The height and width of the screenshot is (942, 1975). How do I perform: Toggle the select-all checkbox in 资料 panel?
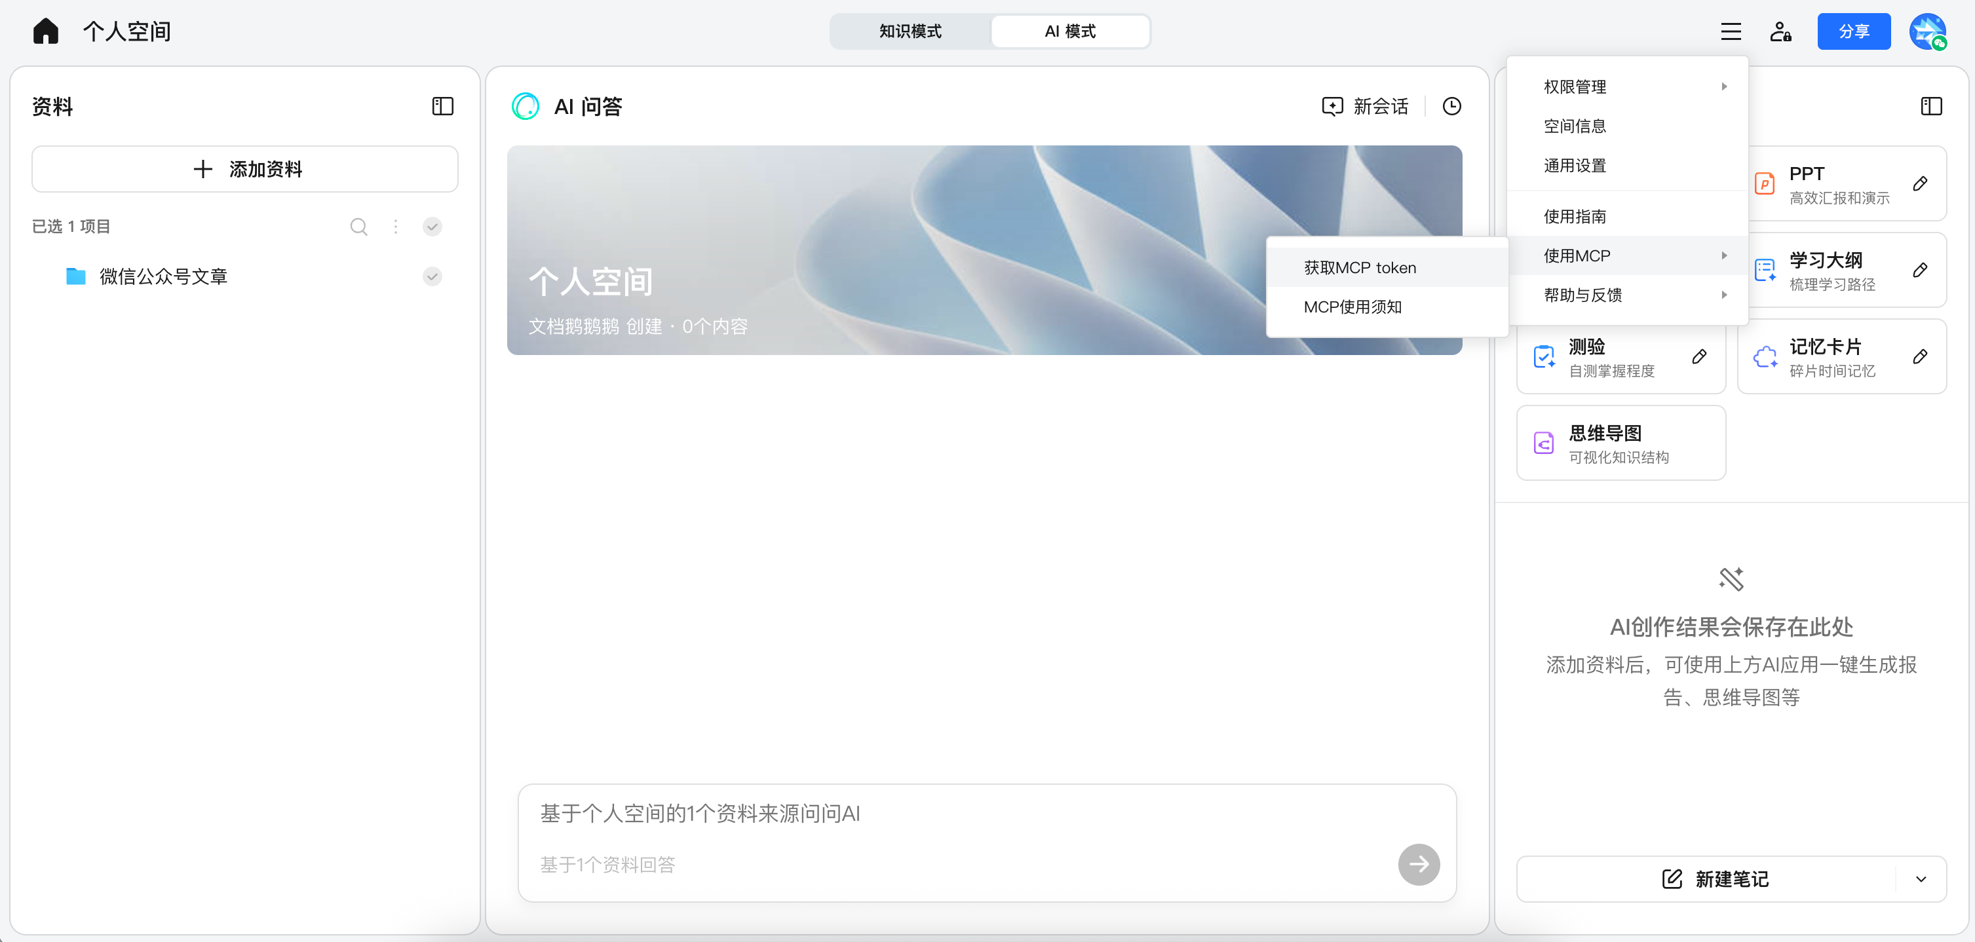pyautogui.click(x=432, y=227)
